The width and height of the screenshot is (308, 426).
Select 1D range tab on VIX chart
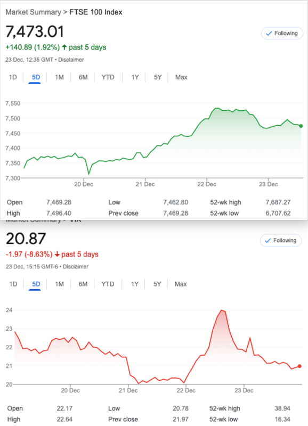[x=13, y=284]
